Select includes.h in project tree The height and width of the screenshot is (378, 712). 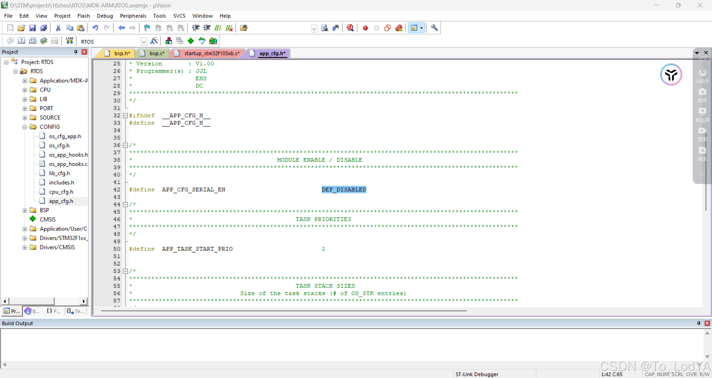click(62, 183)
